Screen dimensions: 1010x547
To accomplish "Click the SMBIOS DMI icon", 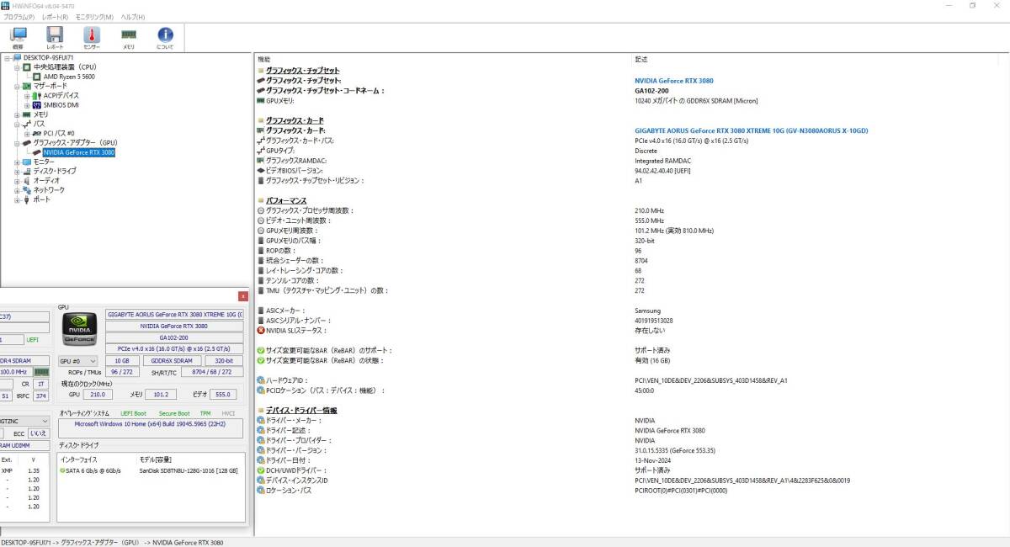I will pyautogui.click(x=37, y=105).
